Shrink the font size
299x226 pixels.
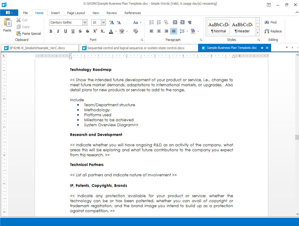tap(119, 22)
